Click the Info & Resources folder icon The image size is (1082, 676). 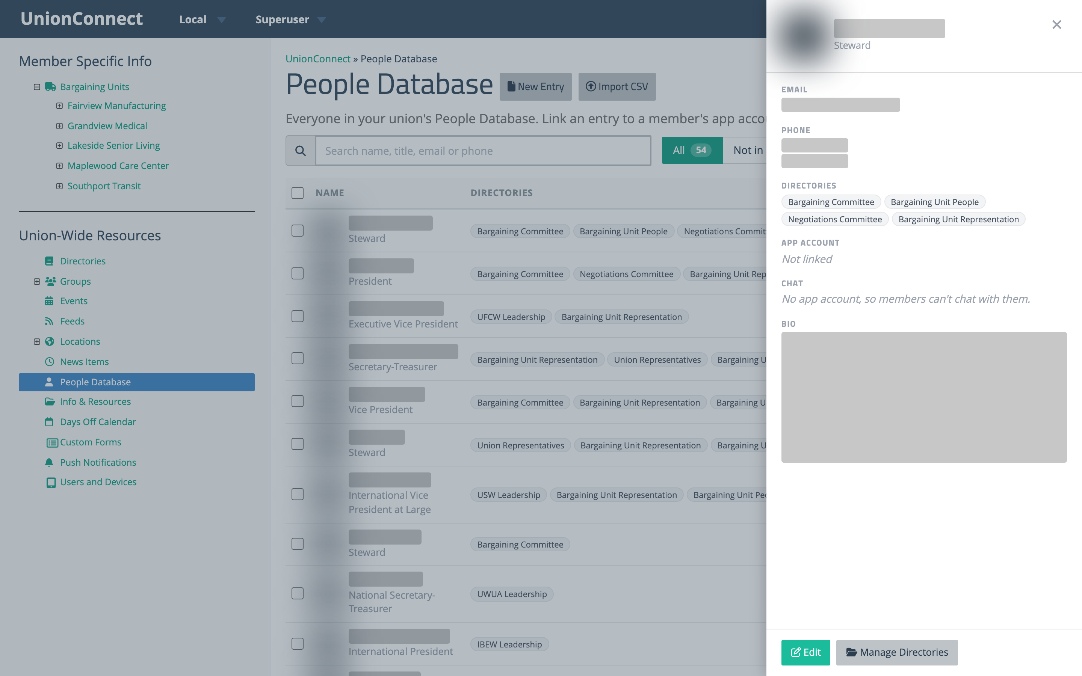click(50, 401)
